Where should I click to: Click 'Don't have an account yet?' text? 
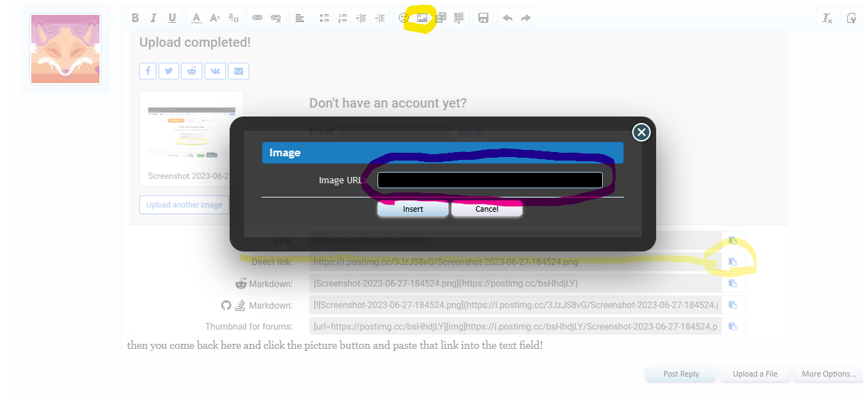(x=388, y=104)
